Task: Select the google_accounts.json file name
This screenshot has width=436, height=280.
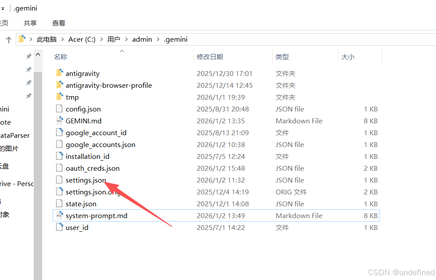Action: point(100,144)
